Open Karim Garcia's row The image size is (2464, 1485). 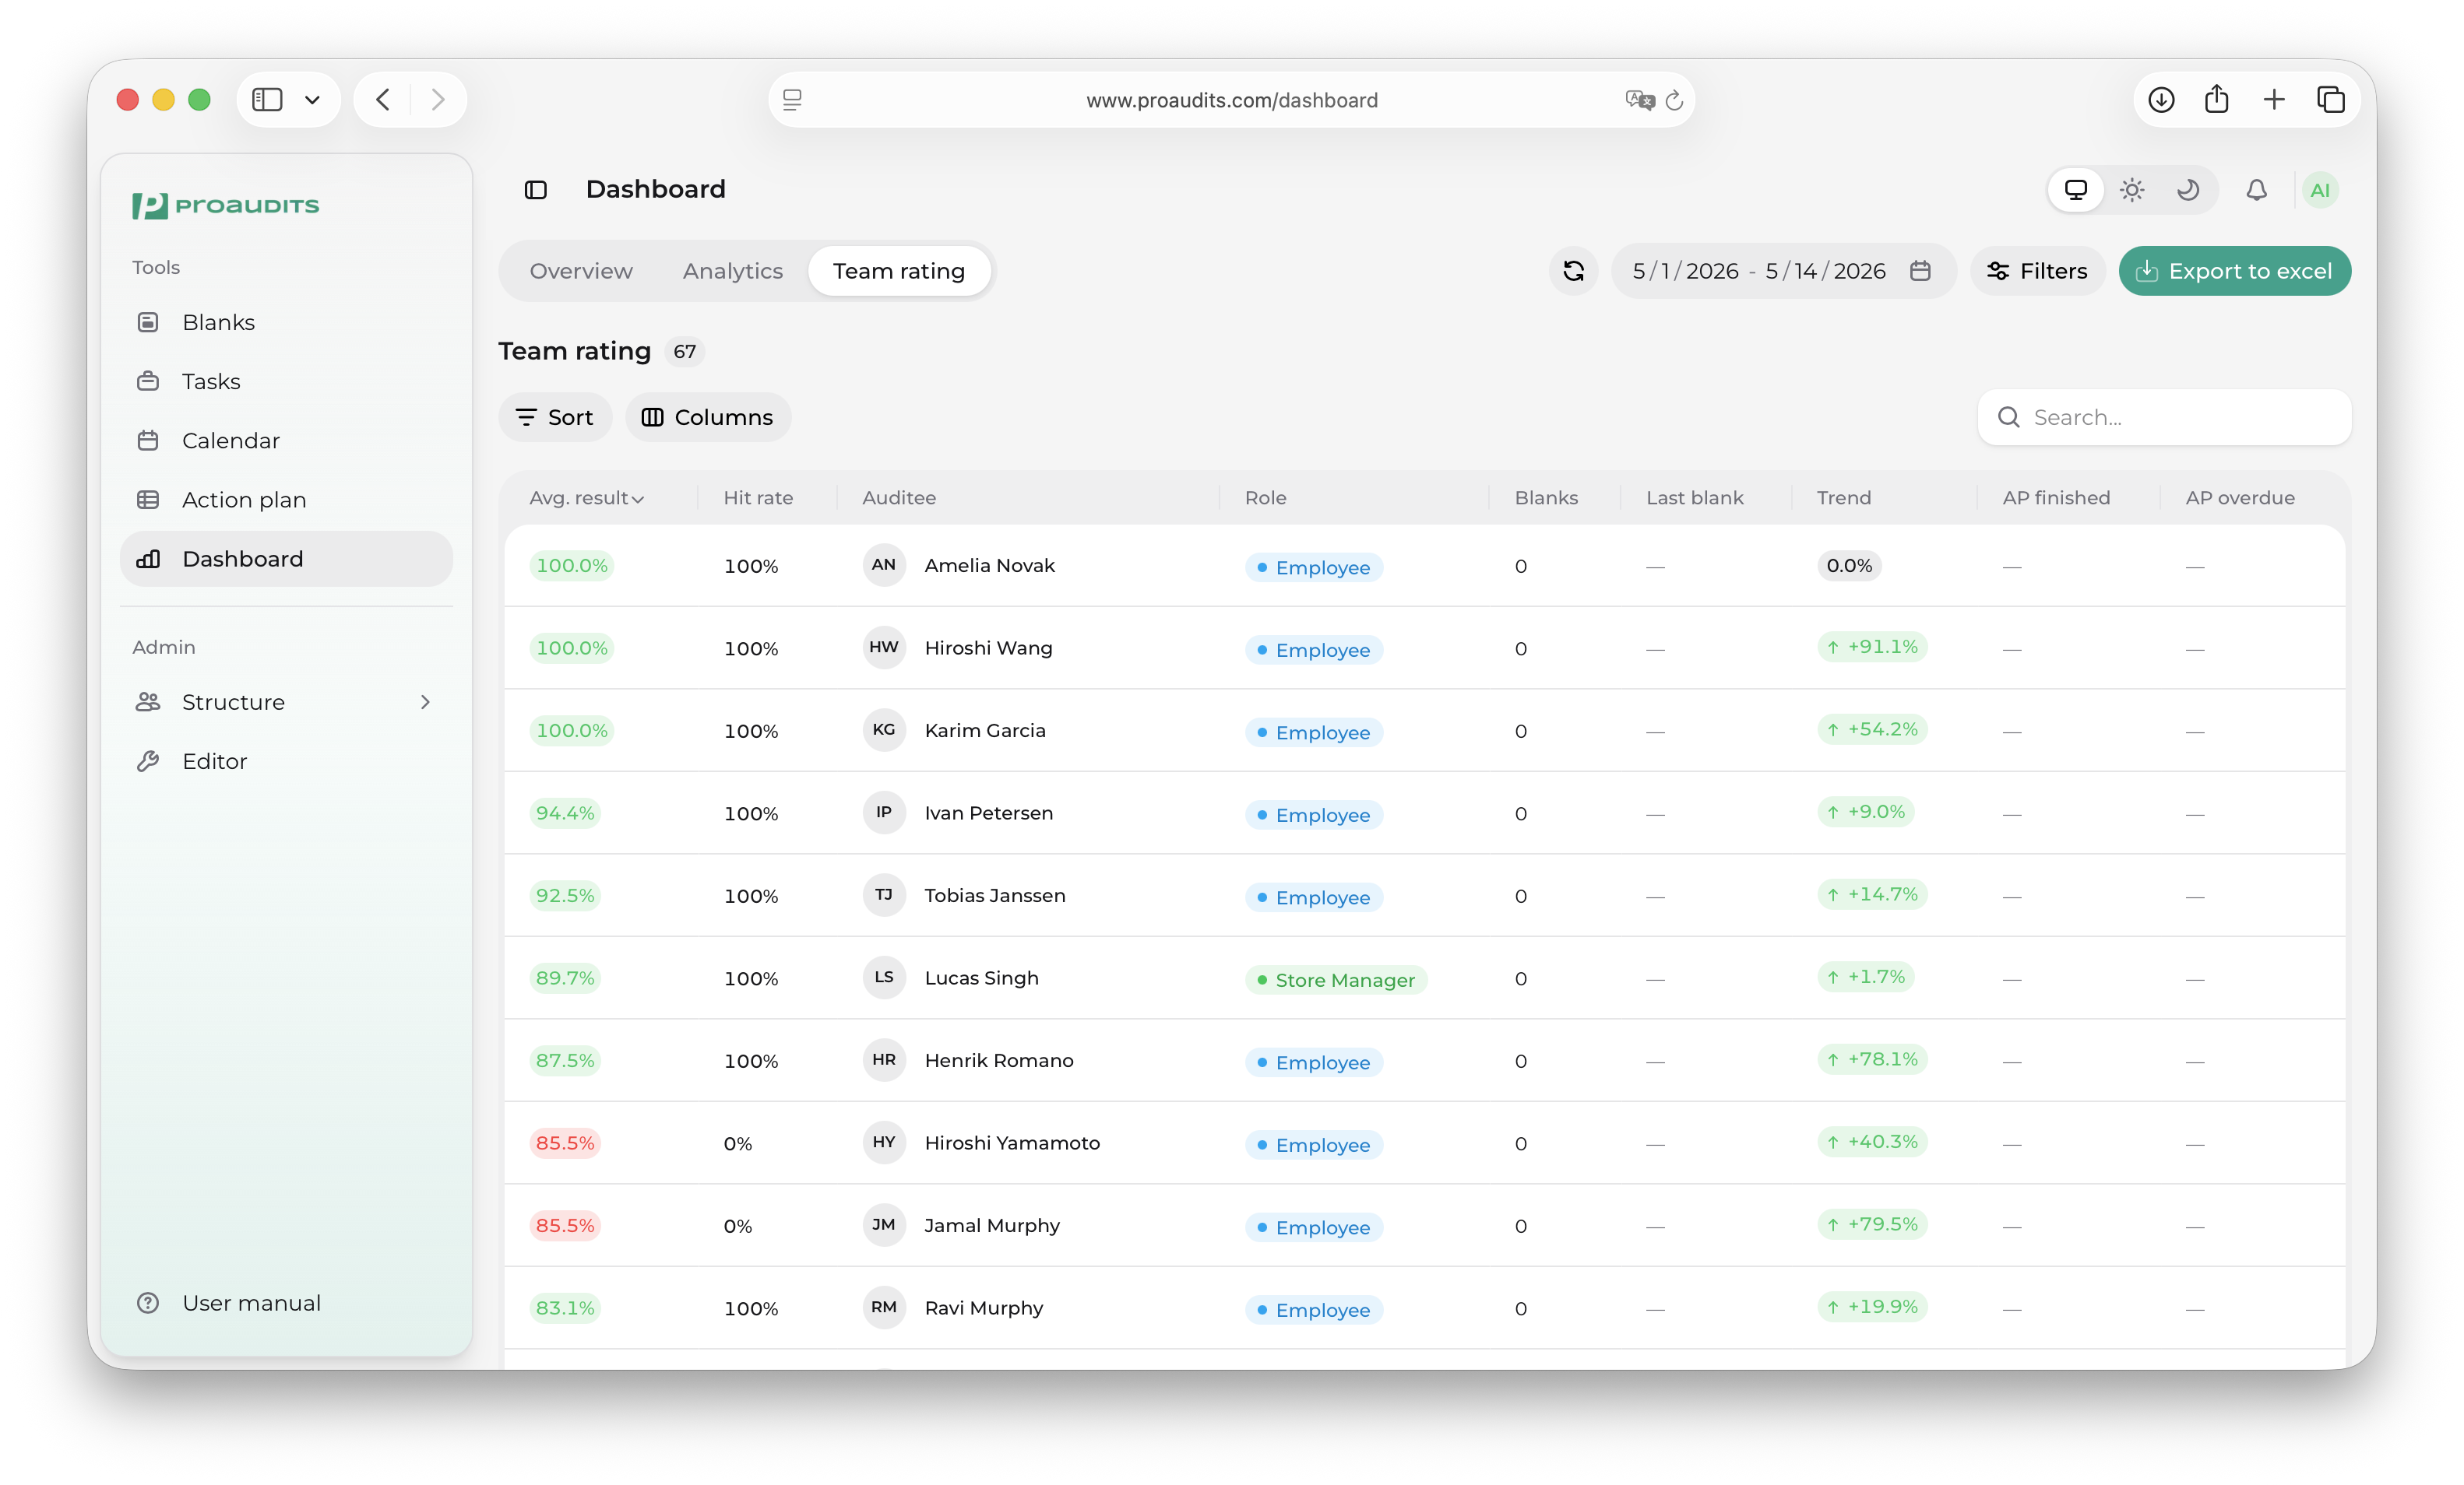pos(1424,731)
